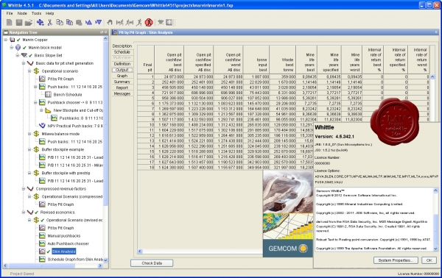Click the table horizontal scrollbar left arrow

pyautogui.click(x=141, y=252)
